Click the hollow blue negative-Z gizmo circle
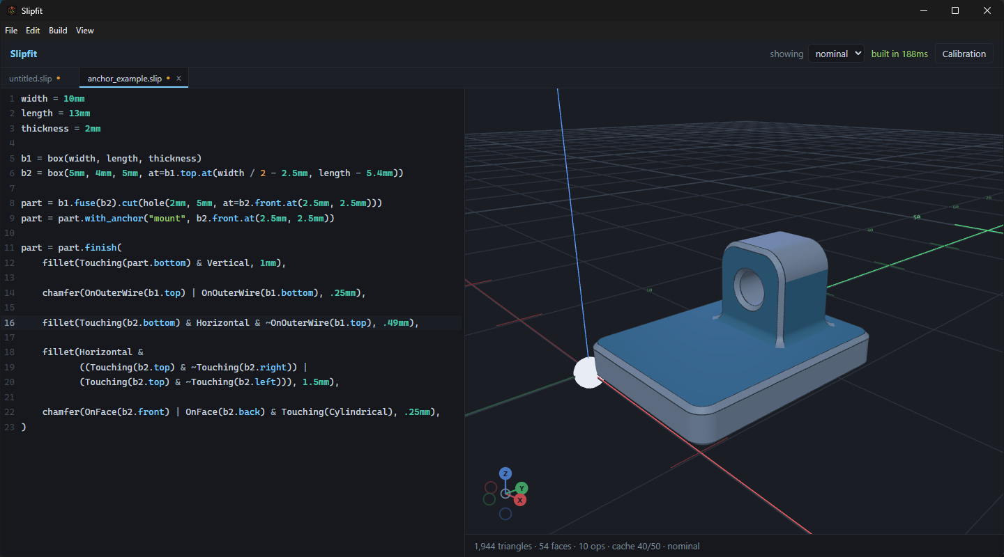Screen dimensions: 1004x557 coord(505,514)
